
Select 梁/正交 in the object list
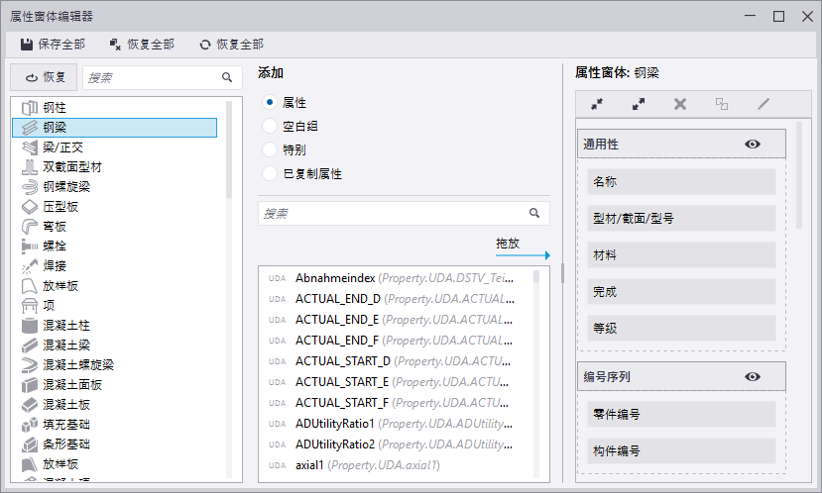[114, 148]
